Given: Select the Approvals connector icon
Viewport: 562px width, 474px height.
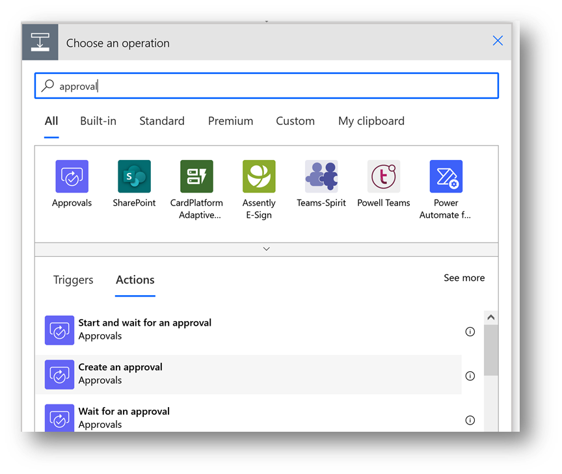Looking at the screenshot, I should (72, 177).
